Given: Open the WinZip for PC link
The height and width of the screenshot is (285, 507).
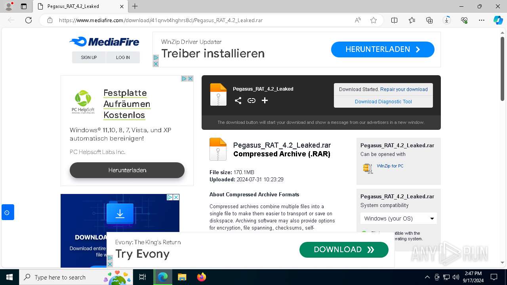Looking at the screenshot, I should [x=390, y=166].
